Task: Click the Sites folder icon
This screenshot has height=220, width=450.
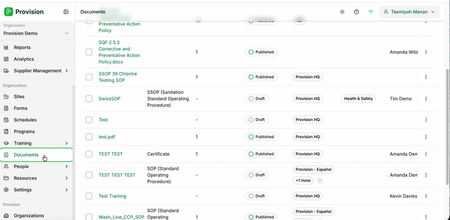Action: click(x=6, y=97)
